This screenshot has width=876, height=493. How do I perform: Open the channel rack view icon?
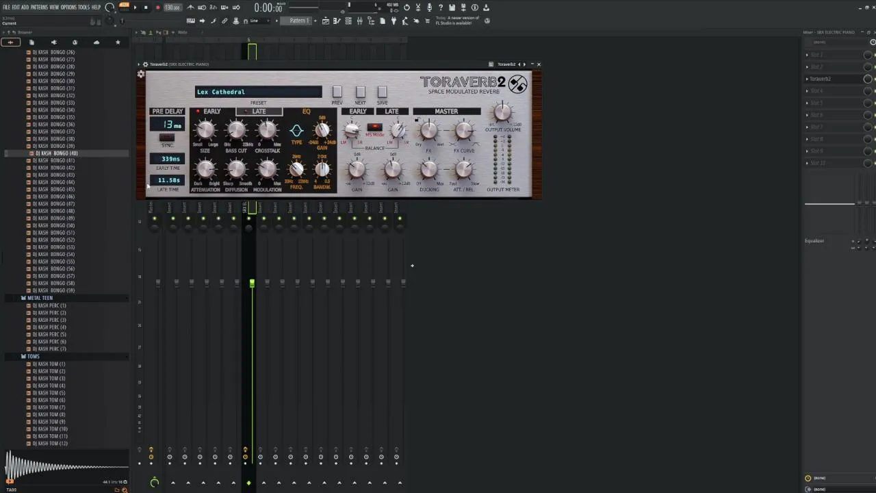click(348, 21)
